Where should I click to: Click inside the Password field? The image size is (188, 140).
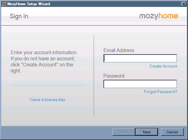coord(140,84)
